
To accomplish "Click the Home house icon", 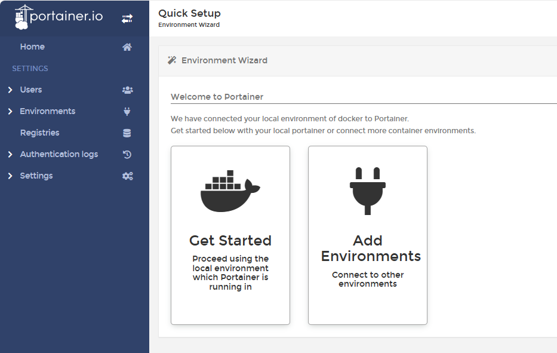I will (x=127, y=47).
